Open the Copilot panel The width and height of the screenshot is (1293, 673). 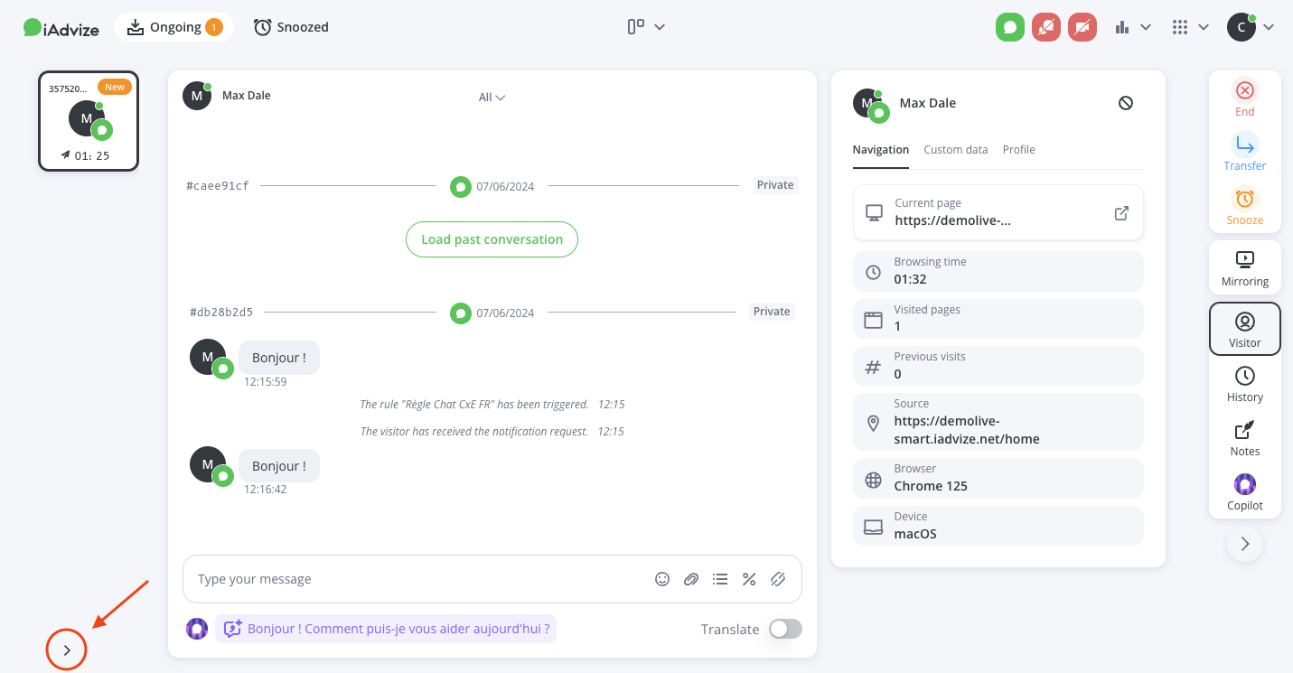tap(1244, 491)
